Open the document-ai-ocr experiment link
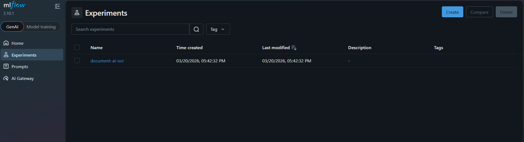Screen dimensions: 524x142 pyautogui.click(x=107, y=61)
